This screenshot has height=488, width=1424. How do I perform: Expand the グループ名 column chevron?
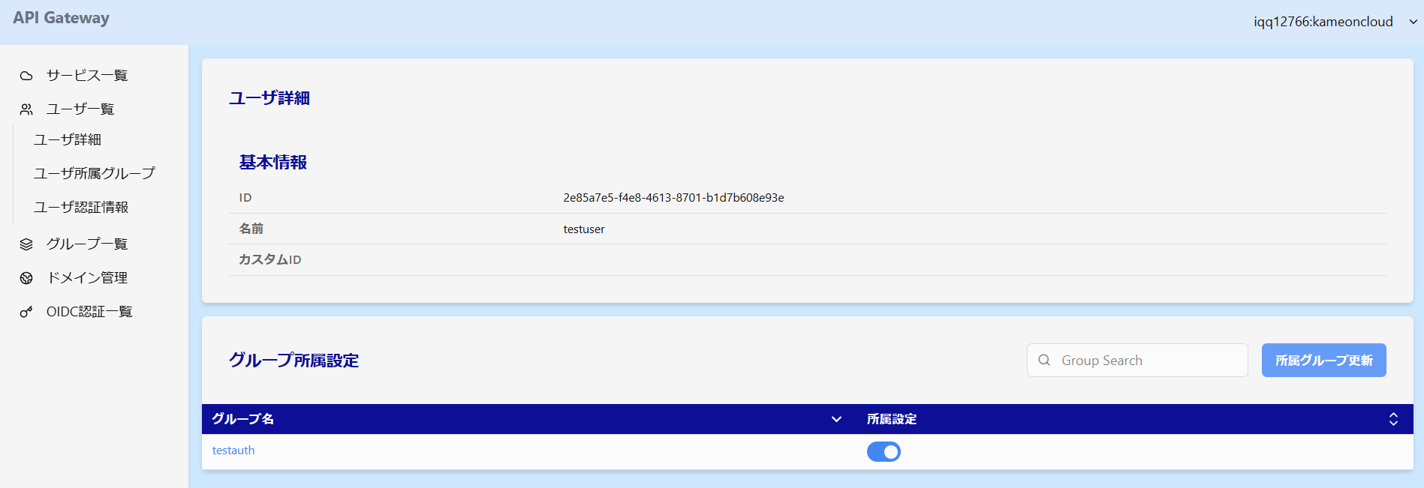[x=836, y=419]
